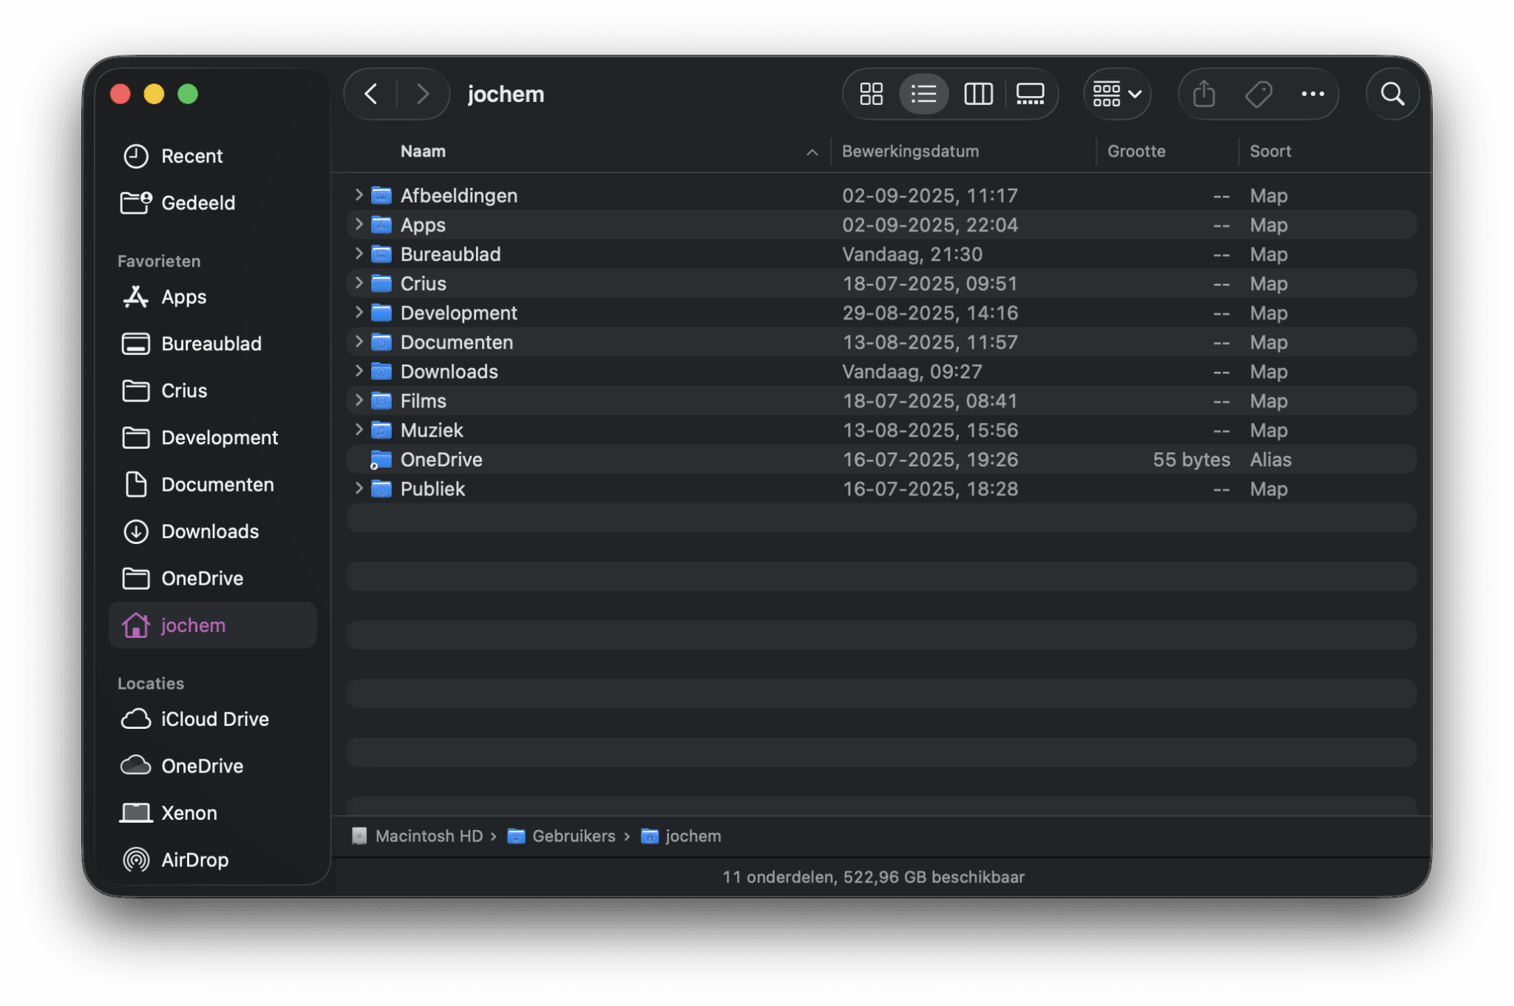Switch to gallery view
Viewport: 1514px width, 1006px height.
coord(1030,94)
